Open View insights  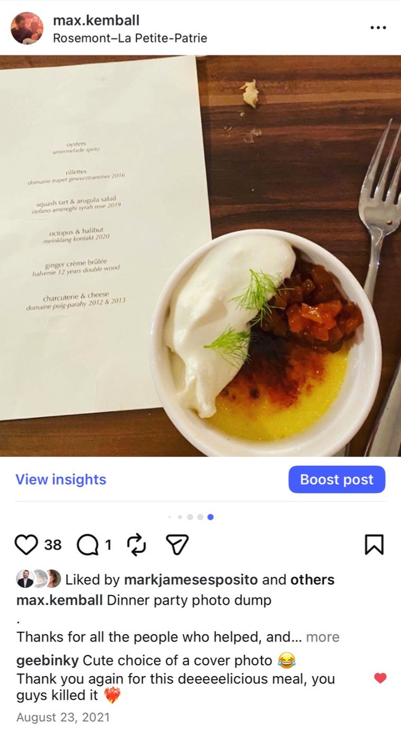coord(61,479)
